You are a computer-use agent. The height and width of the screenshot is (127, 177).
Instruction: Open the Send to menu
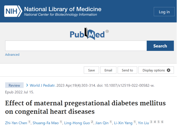click(x=127, y=70)
